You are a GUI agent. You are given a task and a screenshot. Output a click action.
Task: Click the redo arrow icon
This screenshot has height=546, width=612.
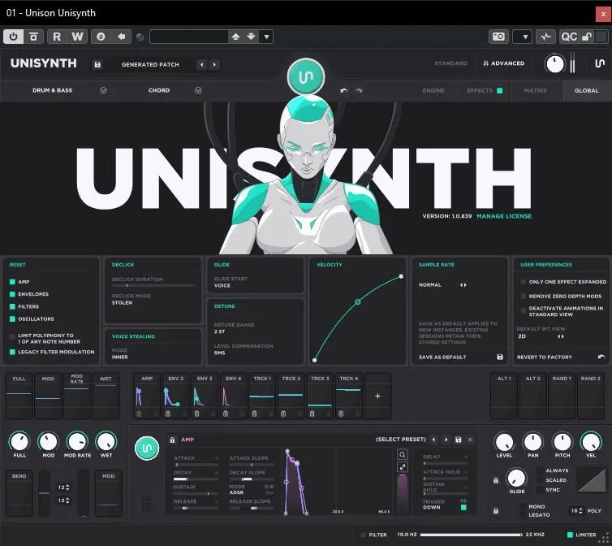359,91
